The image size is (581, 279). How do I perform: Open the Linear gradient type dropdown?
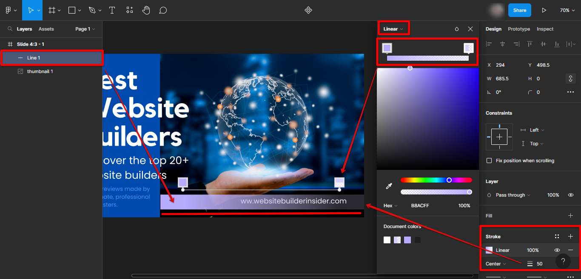(x=393, y=29)
